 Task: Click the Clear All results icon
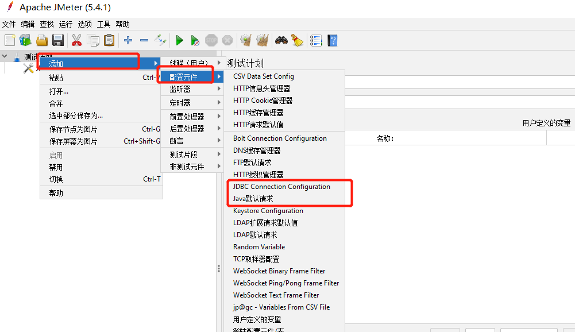pyautogui.click(x=262, y=40)
